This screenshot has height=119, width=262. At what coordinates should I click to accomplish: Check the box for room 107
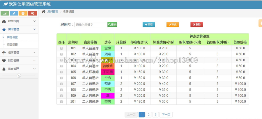pos(61,84)
